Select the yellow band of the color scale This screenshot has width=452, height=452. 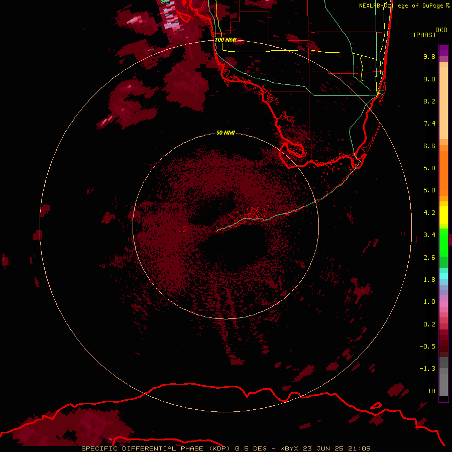pyautogui.click(x=443, y=215)
